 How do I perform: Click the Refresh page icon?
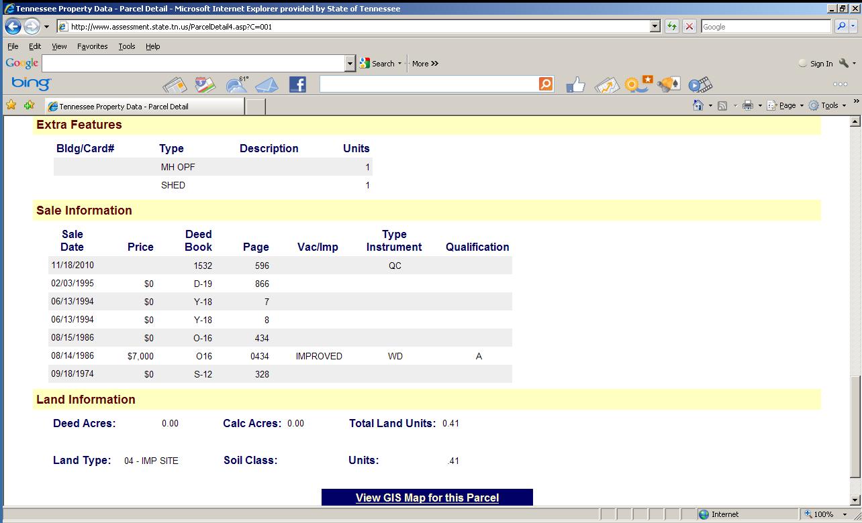click(x=672, y=27)
